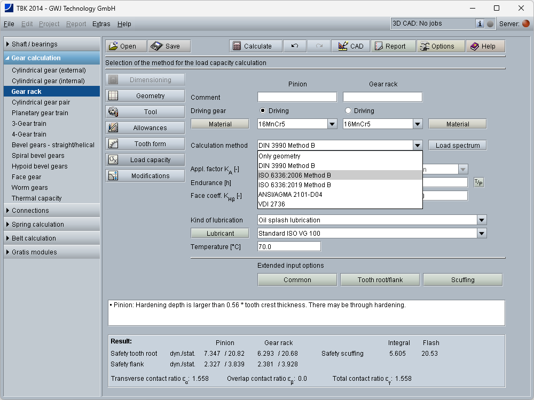The image size is (534, 400).
Task: Click the Temperature input field
Action: pos(288,246)
